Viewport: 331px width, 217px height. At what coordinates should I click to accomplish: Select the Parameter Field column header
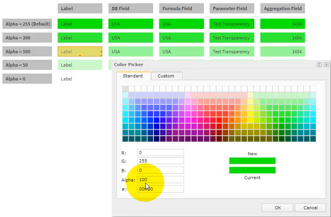pos(232,9)
